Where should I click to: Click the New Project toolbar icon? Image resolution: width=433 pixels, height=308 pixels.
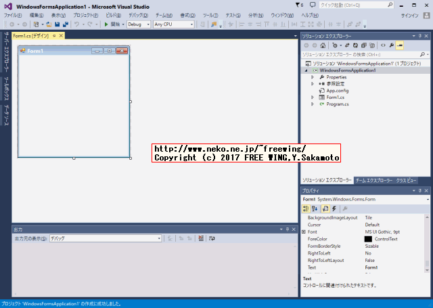(36, 24)
